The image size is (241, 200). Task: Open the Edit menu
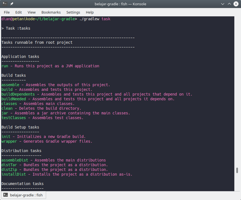click(x=18, y=12)
